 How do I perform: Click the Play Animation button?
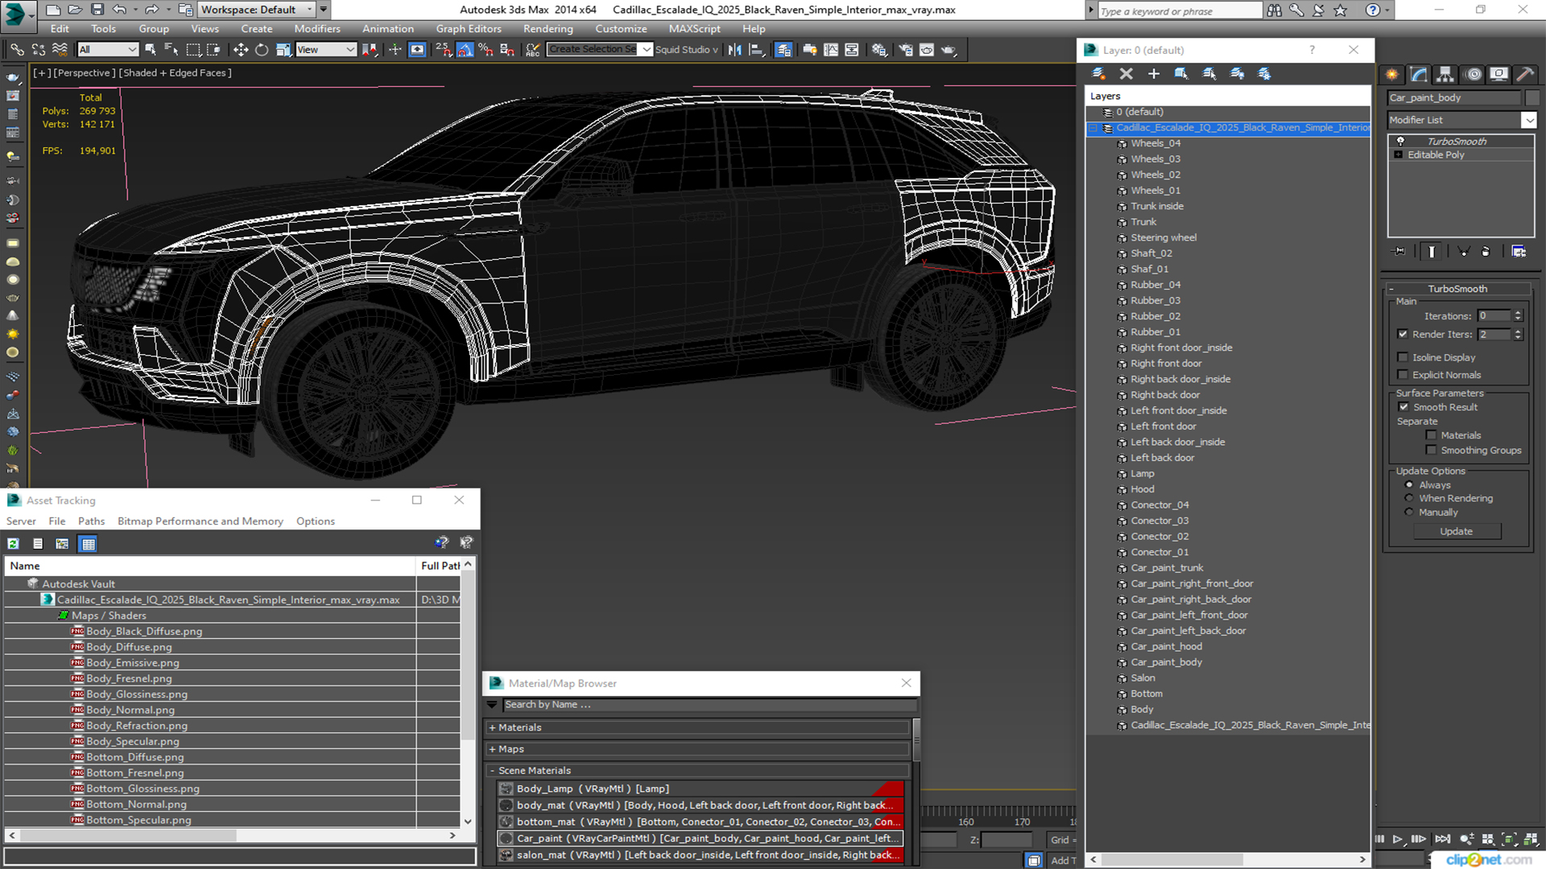[x=1398, y=839]
